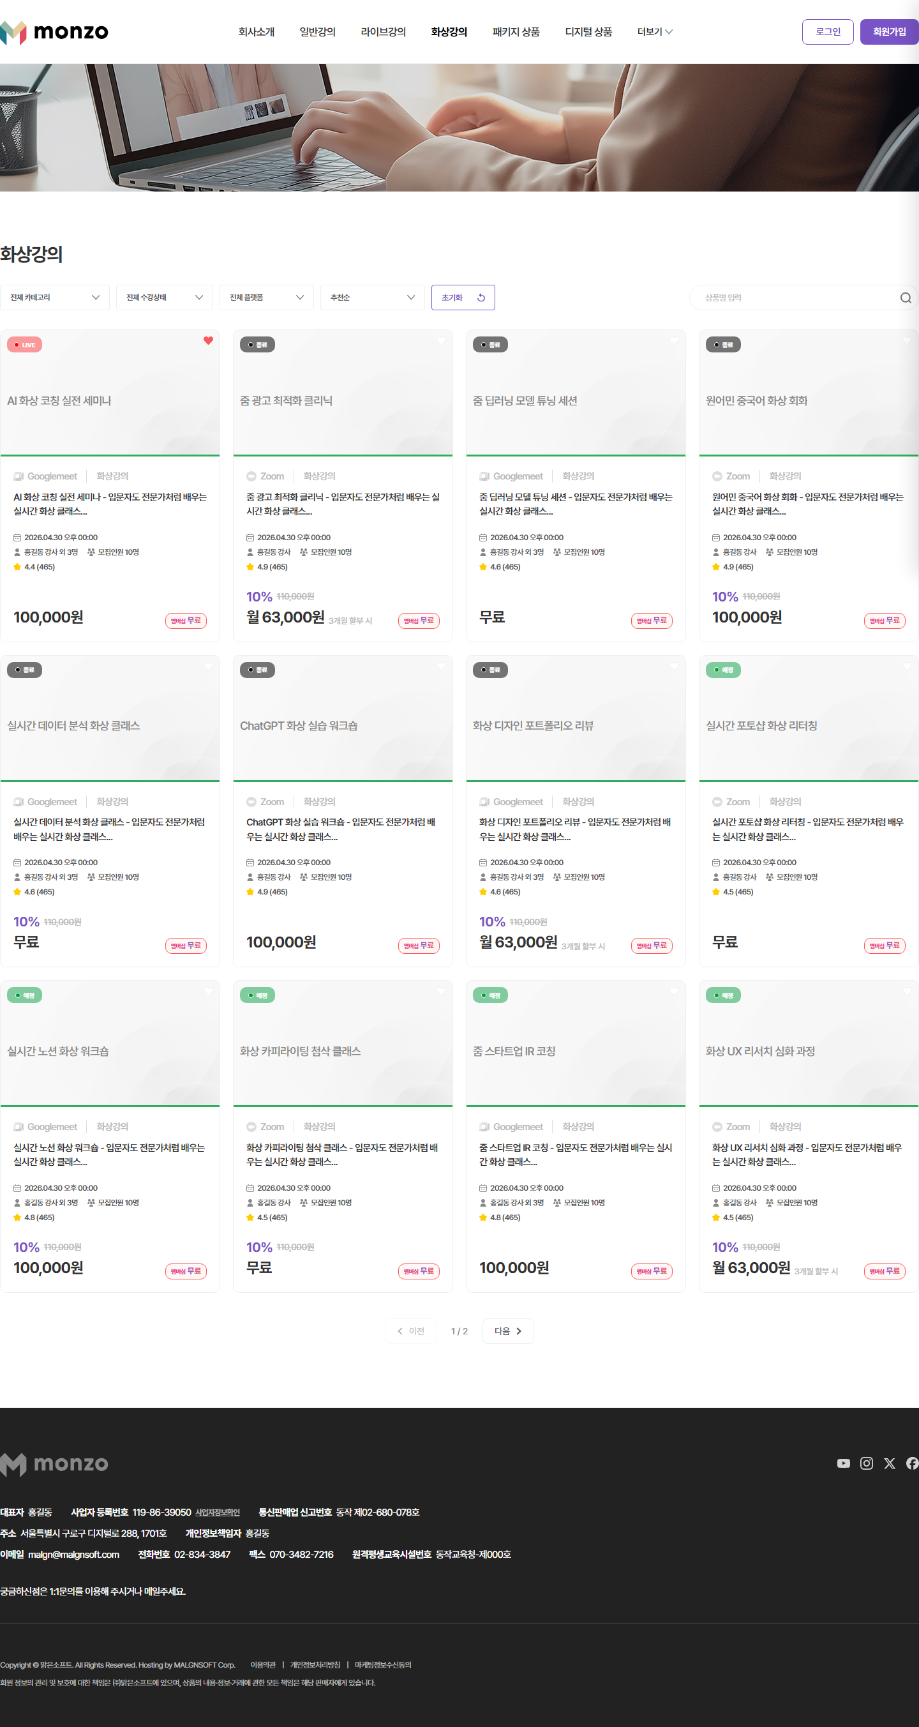
Task: Expand the 추천순 sort dropdown
Action: pyautogui.click(x=372, y=298)
